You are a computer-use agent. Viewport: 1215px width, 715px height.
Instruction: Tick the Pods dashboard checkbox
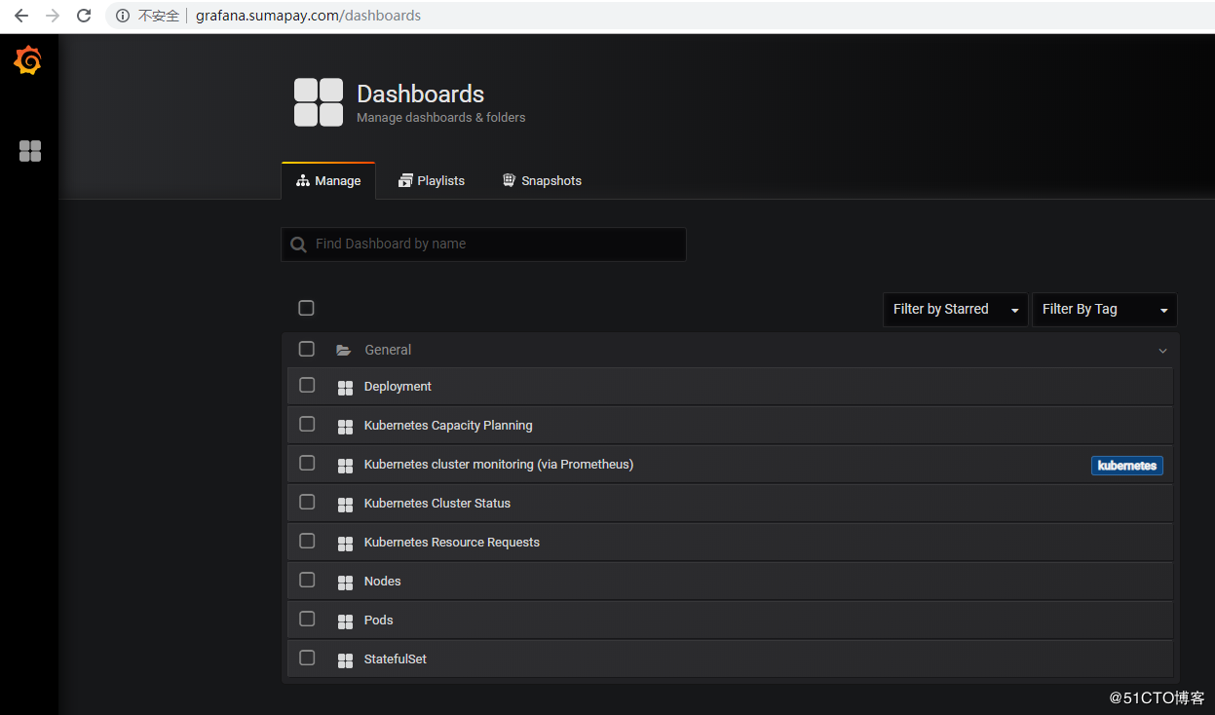(x=307, y=620)
